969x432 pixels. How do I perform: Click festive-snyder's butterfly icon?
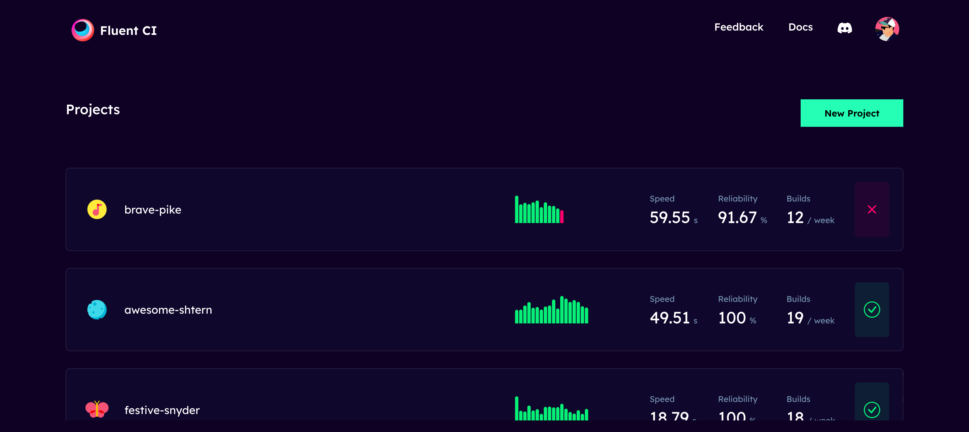click(97, 409)
